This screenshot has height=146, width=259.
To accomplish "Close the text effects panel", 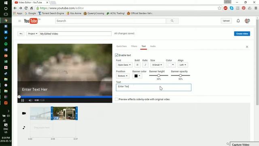I will (x=247, y=47).
